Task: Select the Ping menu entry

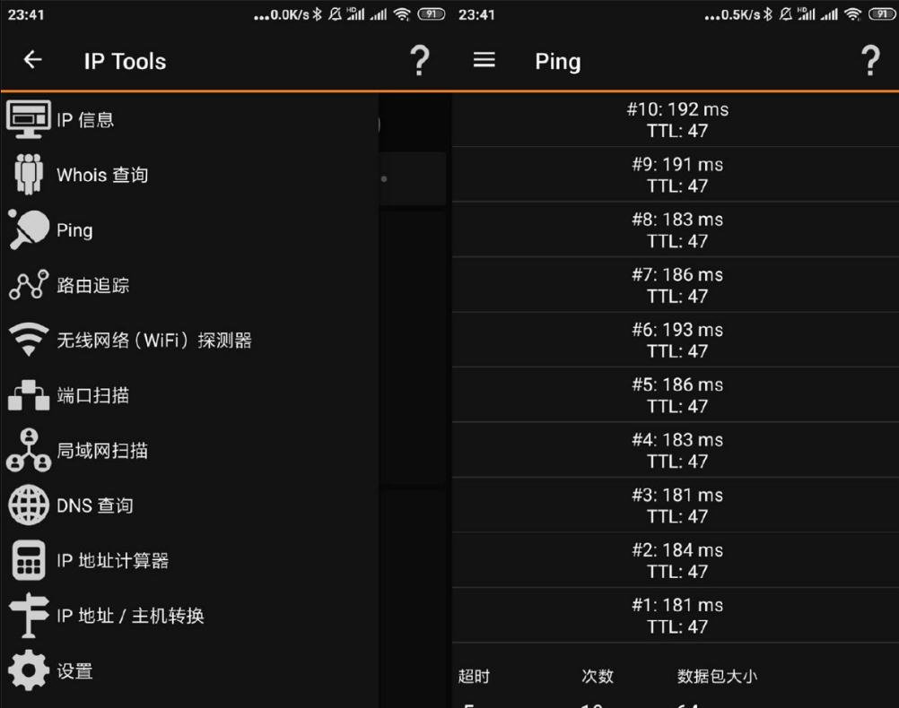Action: 189,229
